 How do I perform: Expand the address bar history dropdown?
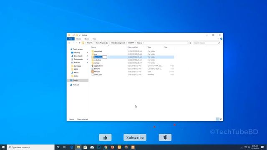(188, 43)
